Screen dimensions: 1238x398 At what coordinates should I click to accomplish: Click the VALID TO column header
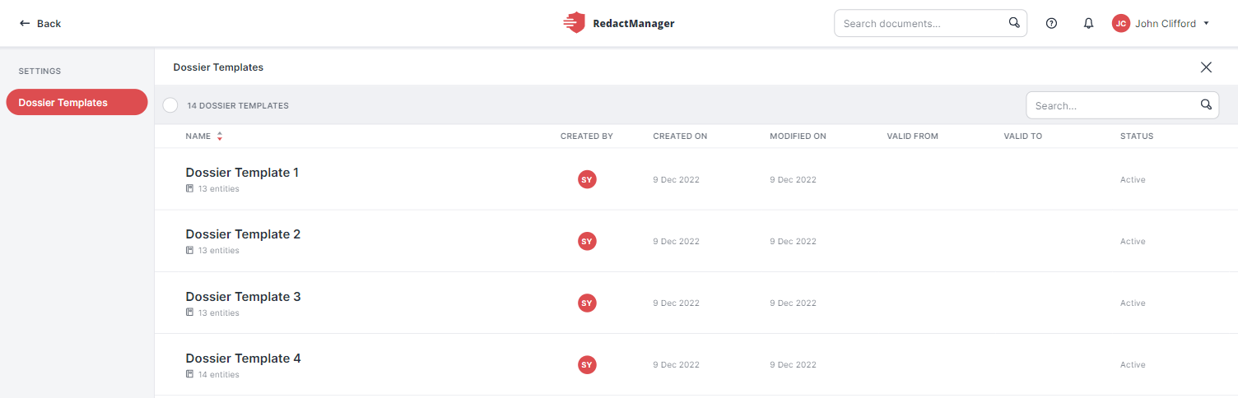point(1022,137)
